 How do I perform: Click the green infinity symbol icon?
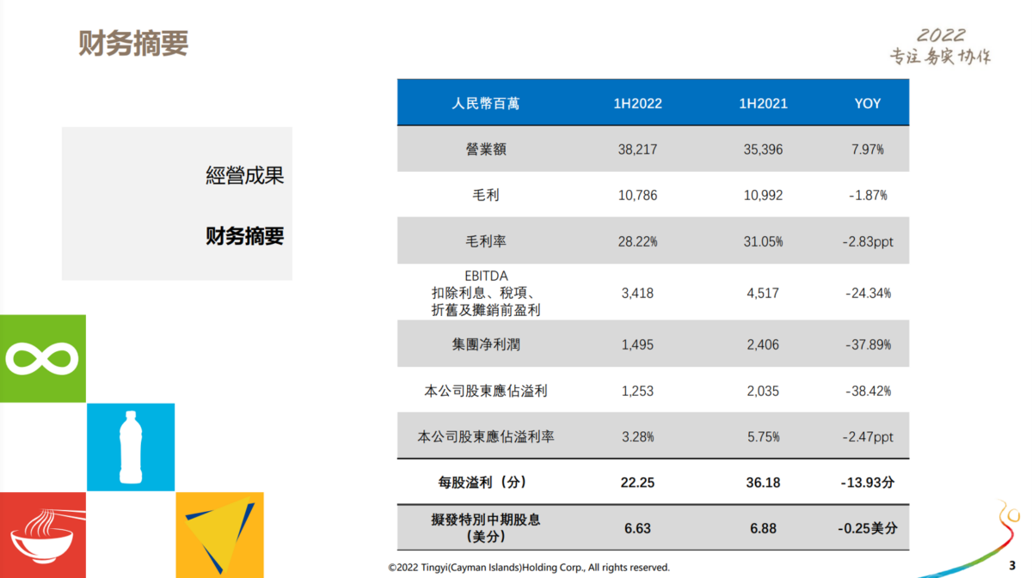click(x=42, y=358)
